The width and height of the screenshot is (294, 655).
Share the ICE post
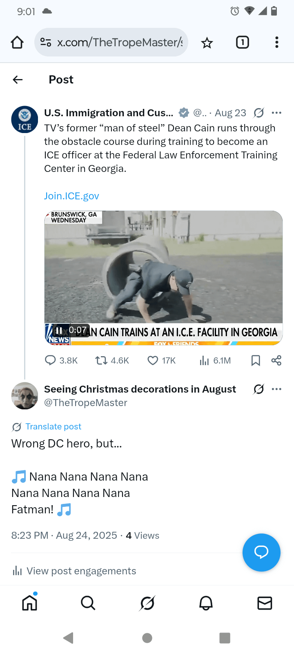(x=276, y=360)
